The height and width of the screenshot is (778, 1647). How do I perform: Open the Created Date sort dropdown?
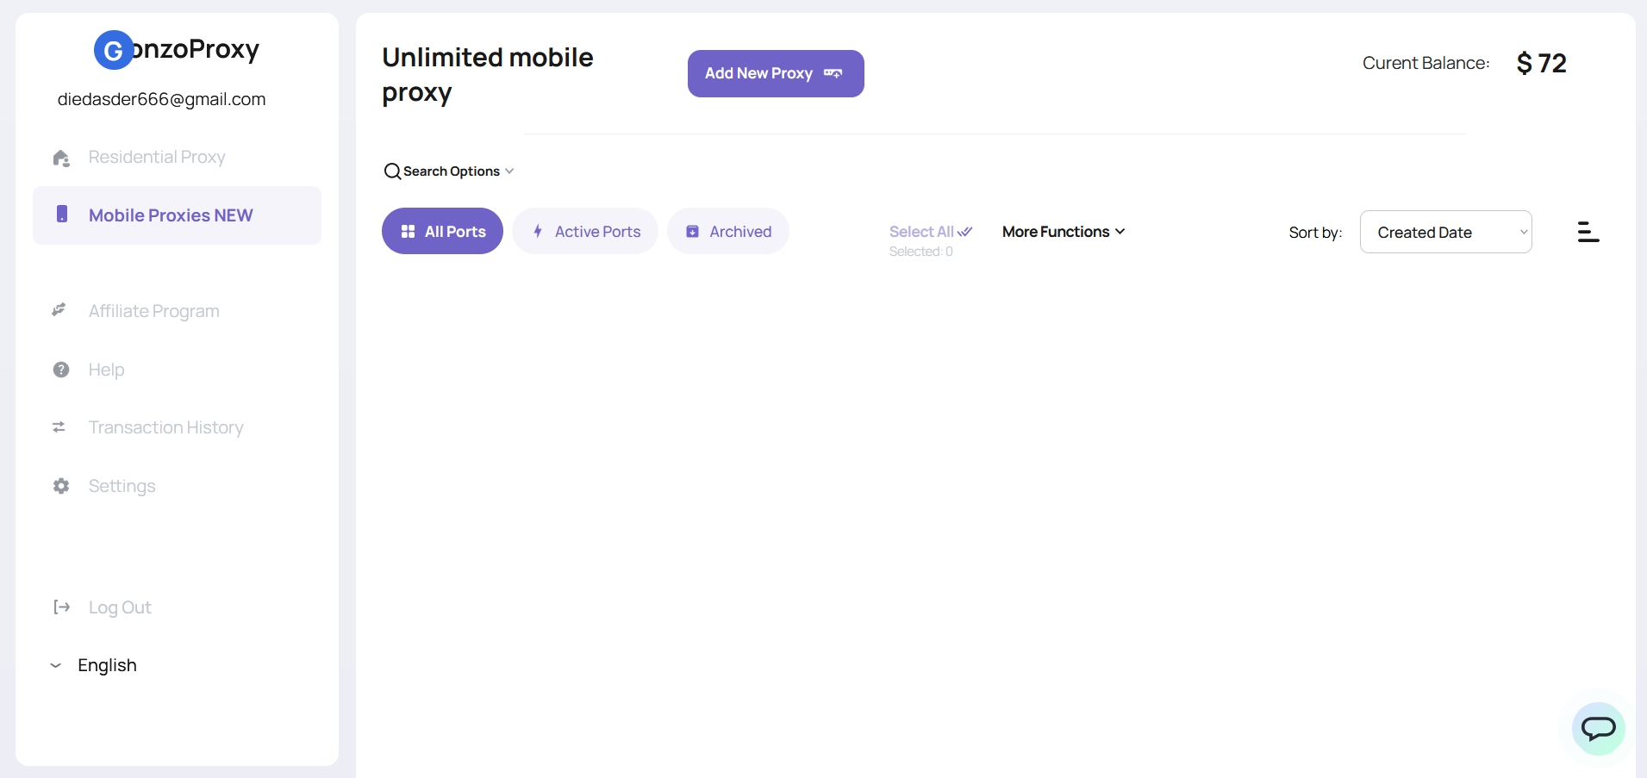[1445, 232]
